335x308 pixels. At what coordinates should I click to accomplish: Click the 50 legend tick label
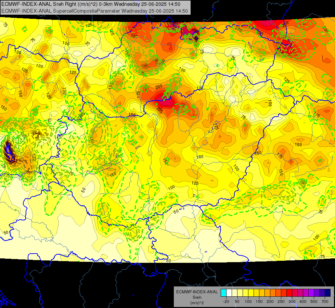click(237, 301)
